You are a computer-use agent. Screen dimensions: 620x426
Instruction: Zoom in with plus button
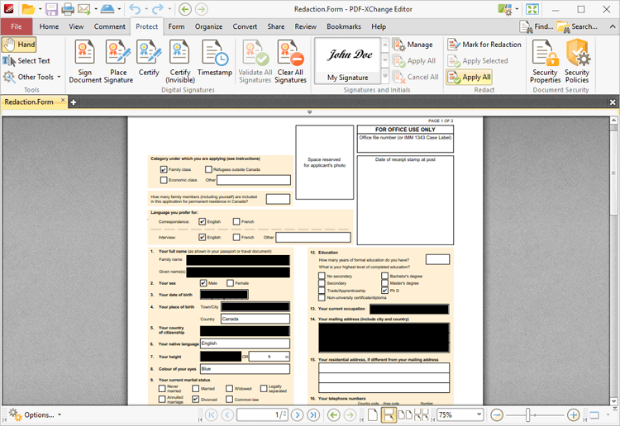coord(574,415)
